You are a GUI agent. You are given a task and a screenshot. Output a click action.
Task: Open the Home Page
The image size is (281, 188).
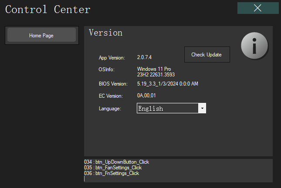[41, 36]
